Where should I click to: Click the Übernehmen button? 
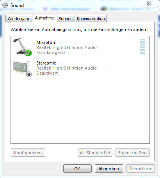(140, 169)
